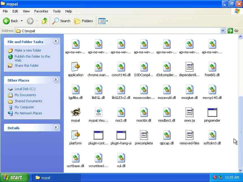Select the concrt140.dll file icon
This screenshot has width=243, height=182.
tap(121, 67)
